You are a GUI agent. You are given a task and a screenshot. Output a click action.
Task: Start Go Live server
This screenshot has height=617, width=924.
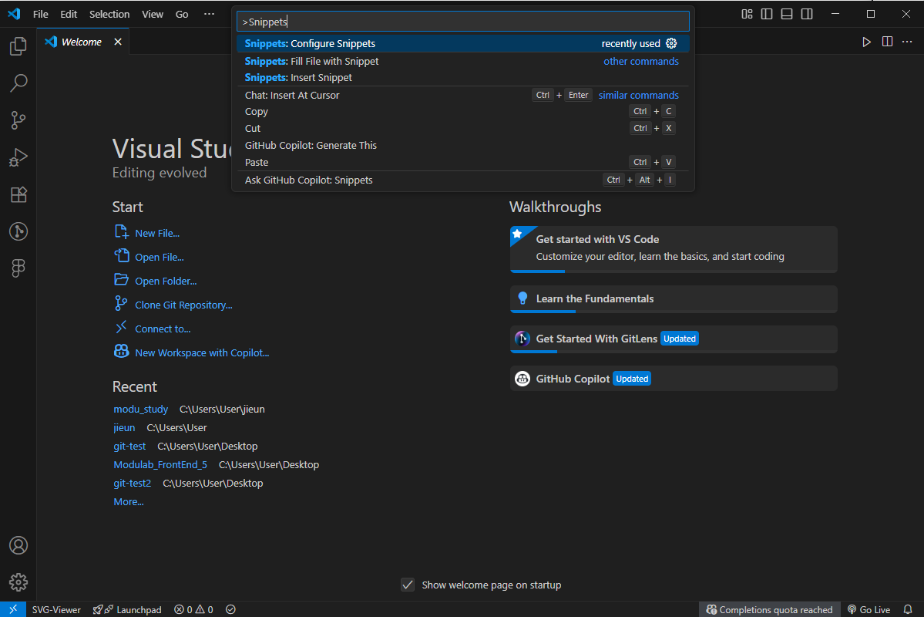tap(869, 609)
